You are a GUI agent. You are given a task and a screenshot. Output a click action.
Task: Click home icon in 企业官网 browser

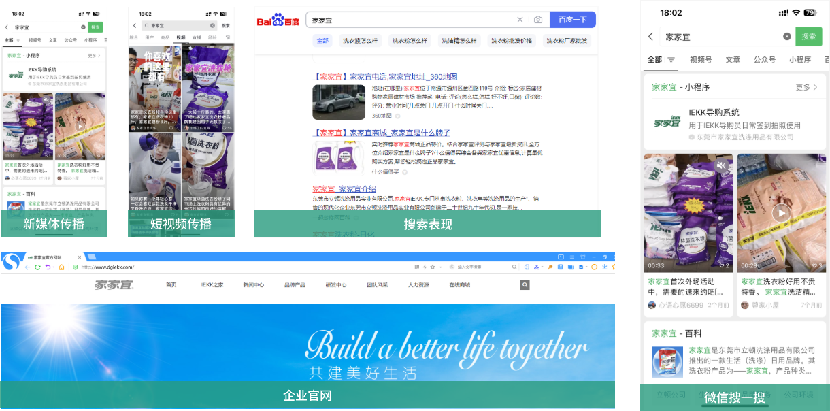61,267
